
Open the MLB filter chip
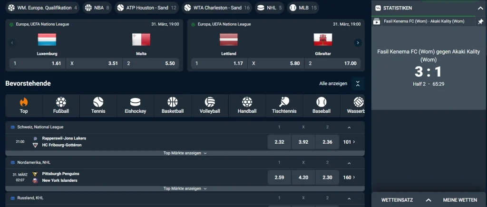point(303,8)
